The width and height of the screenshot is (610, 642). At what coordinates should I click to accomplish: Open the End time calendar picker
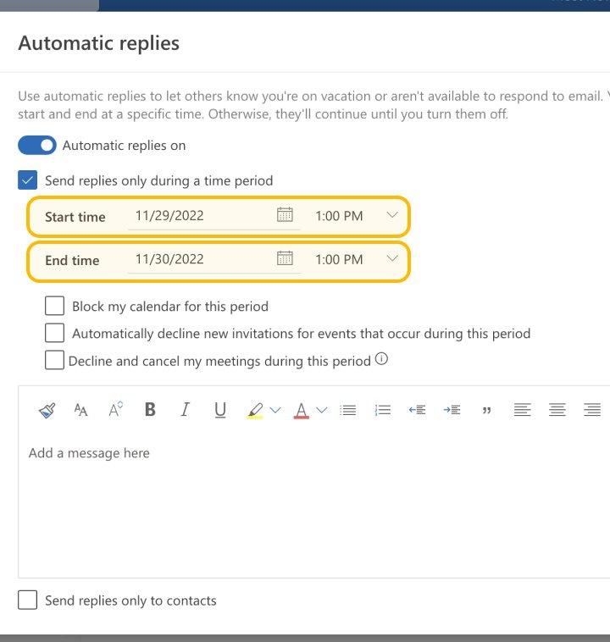[285, 258]
